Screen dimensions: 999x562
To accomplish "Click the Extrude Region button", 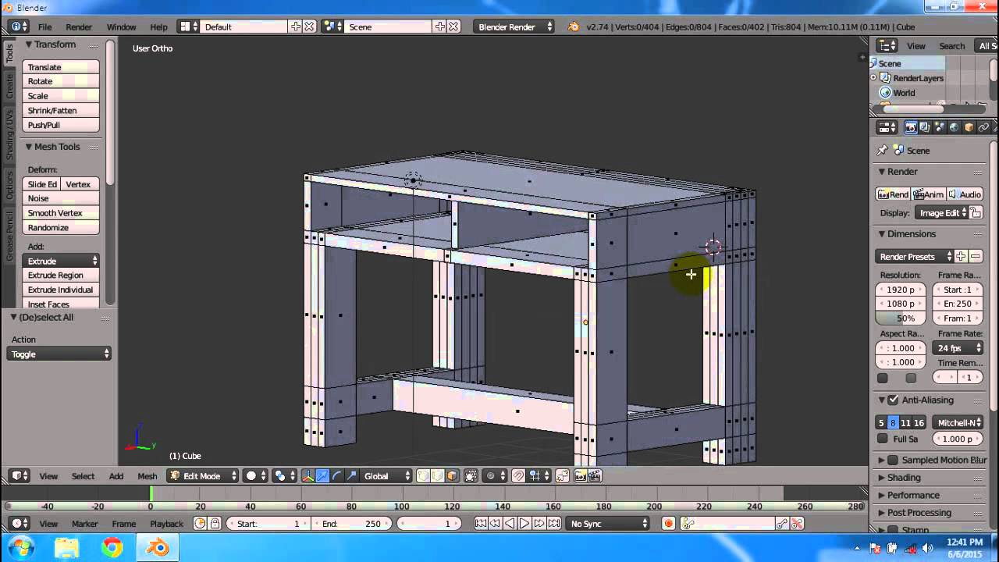I will 61,276.
